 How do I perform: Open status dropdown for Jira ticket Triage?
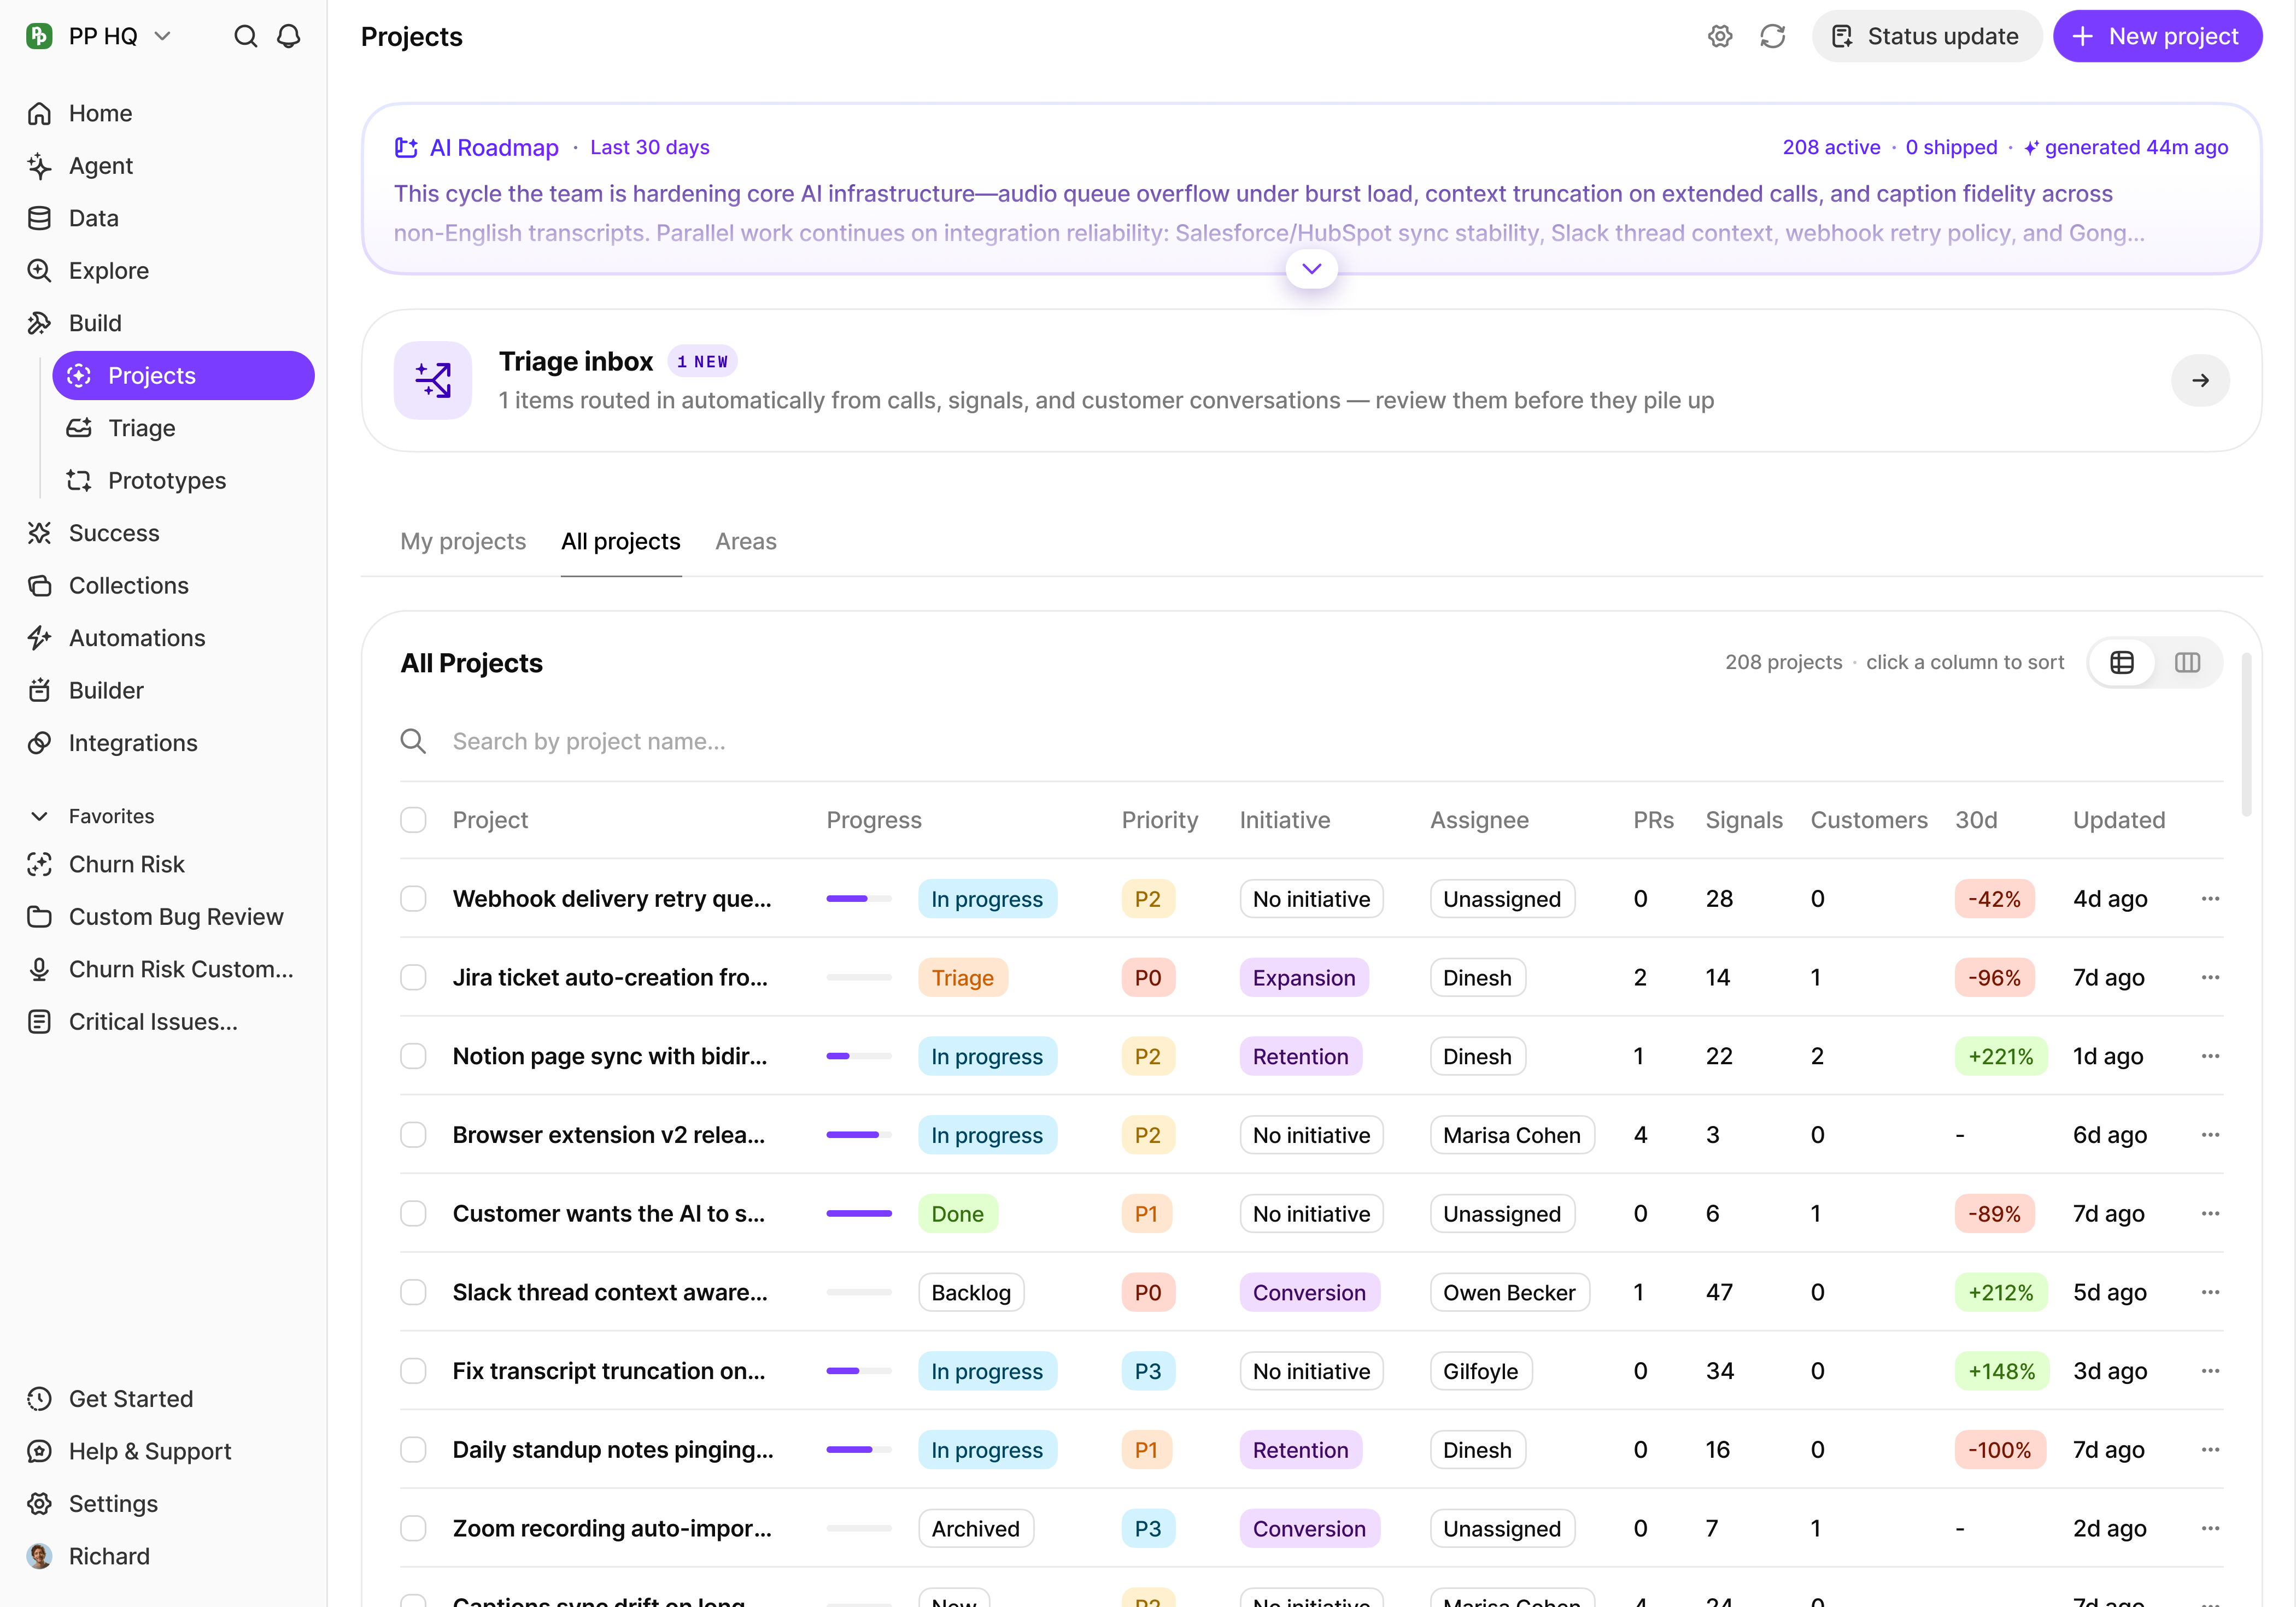963,978
